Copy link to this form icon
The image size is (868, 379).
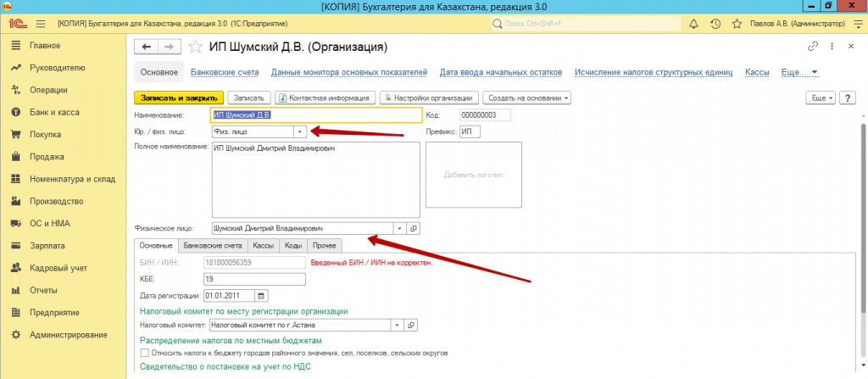point(813,47)
